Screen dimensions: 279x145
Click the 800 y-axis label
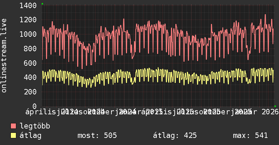click(x=30, y=49)
